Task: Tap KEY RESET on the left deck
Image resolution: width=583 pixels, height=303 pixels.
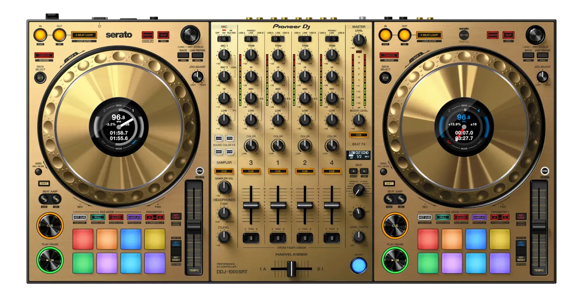Action: click(x=176, y=259)
